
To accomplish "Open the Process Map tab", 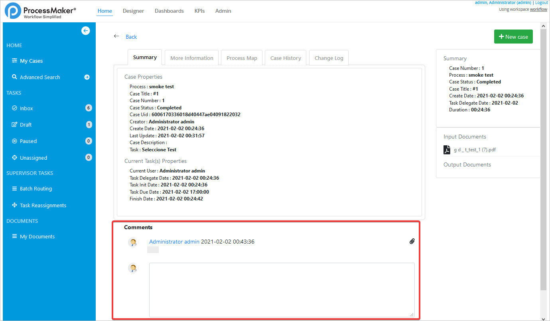I will pyautogui.click(x=242, y=58).
